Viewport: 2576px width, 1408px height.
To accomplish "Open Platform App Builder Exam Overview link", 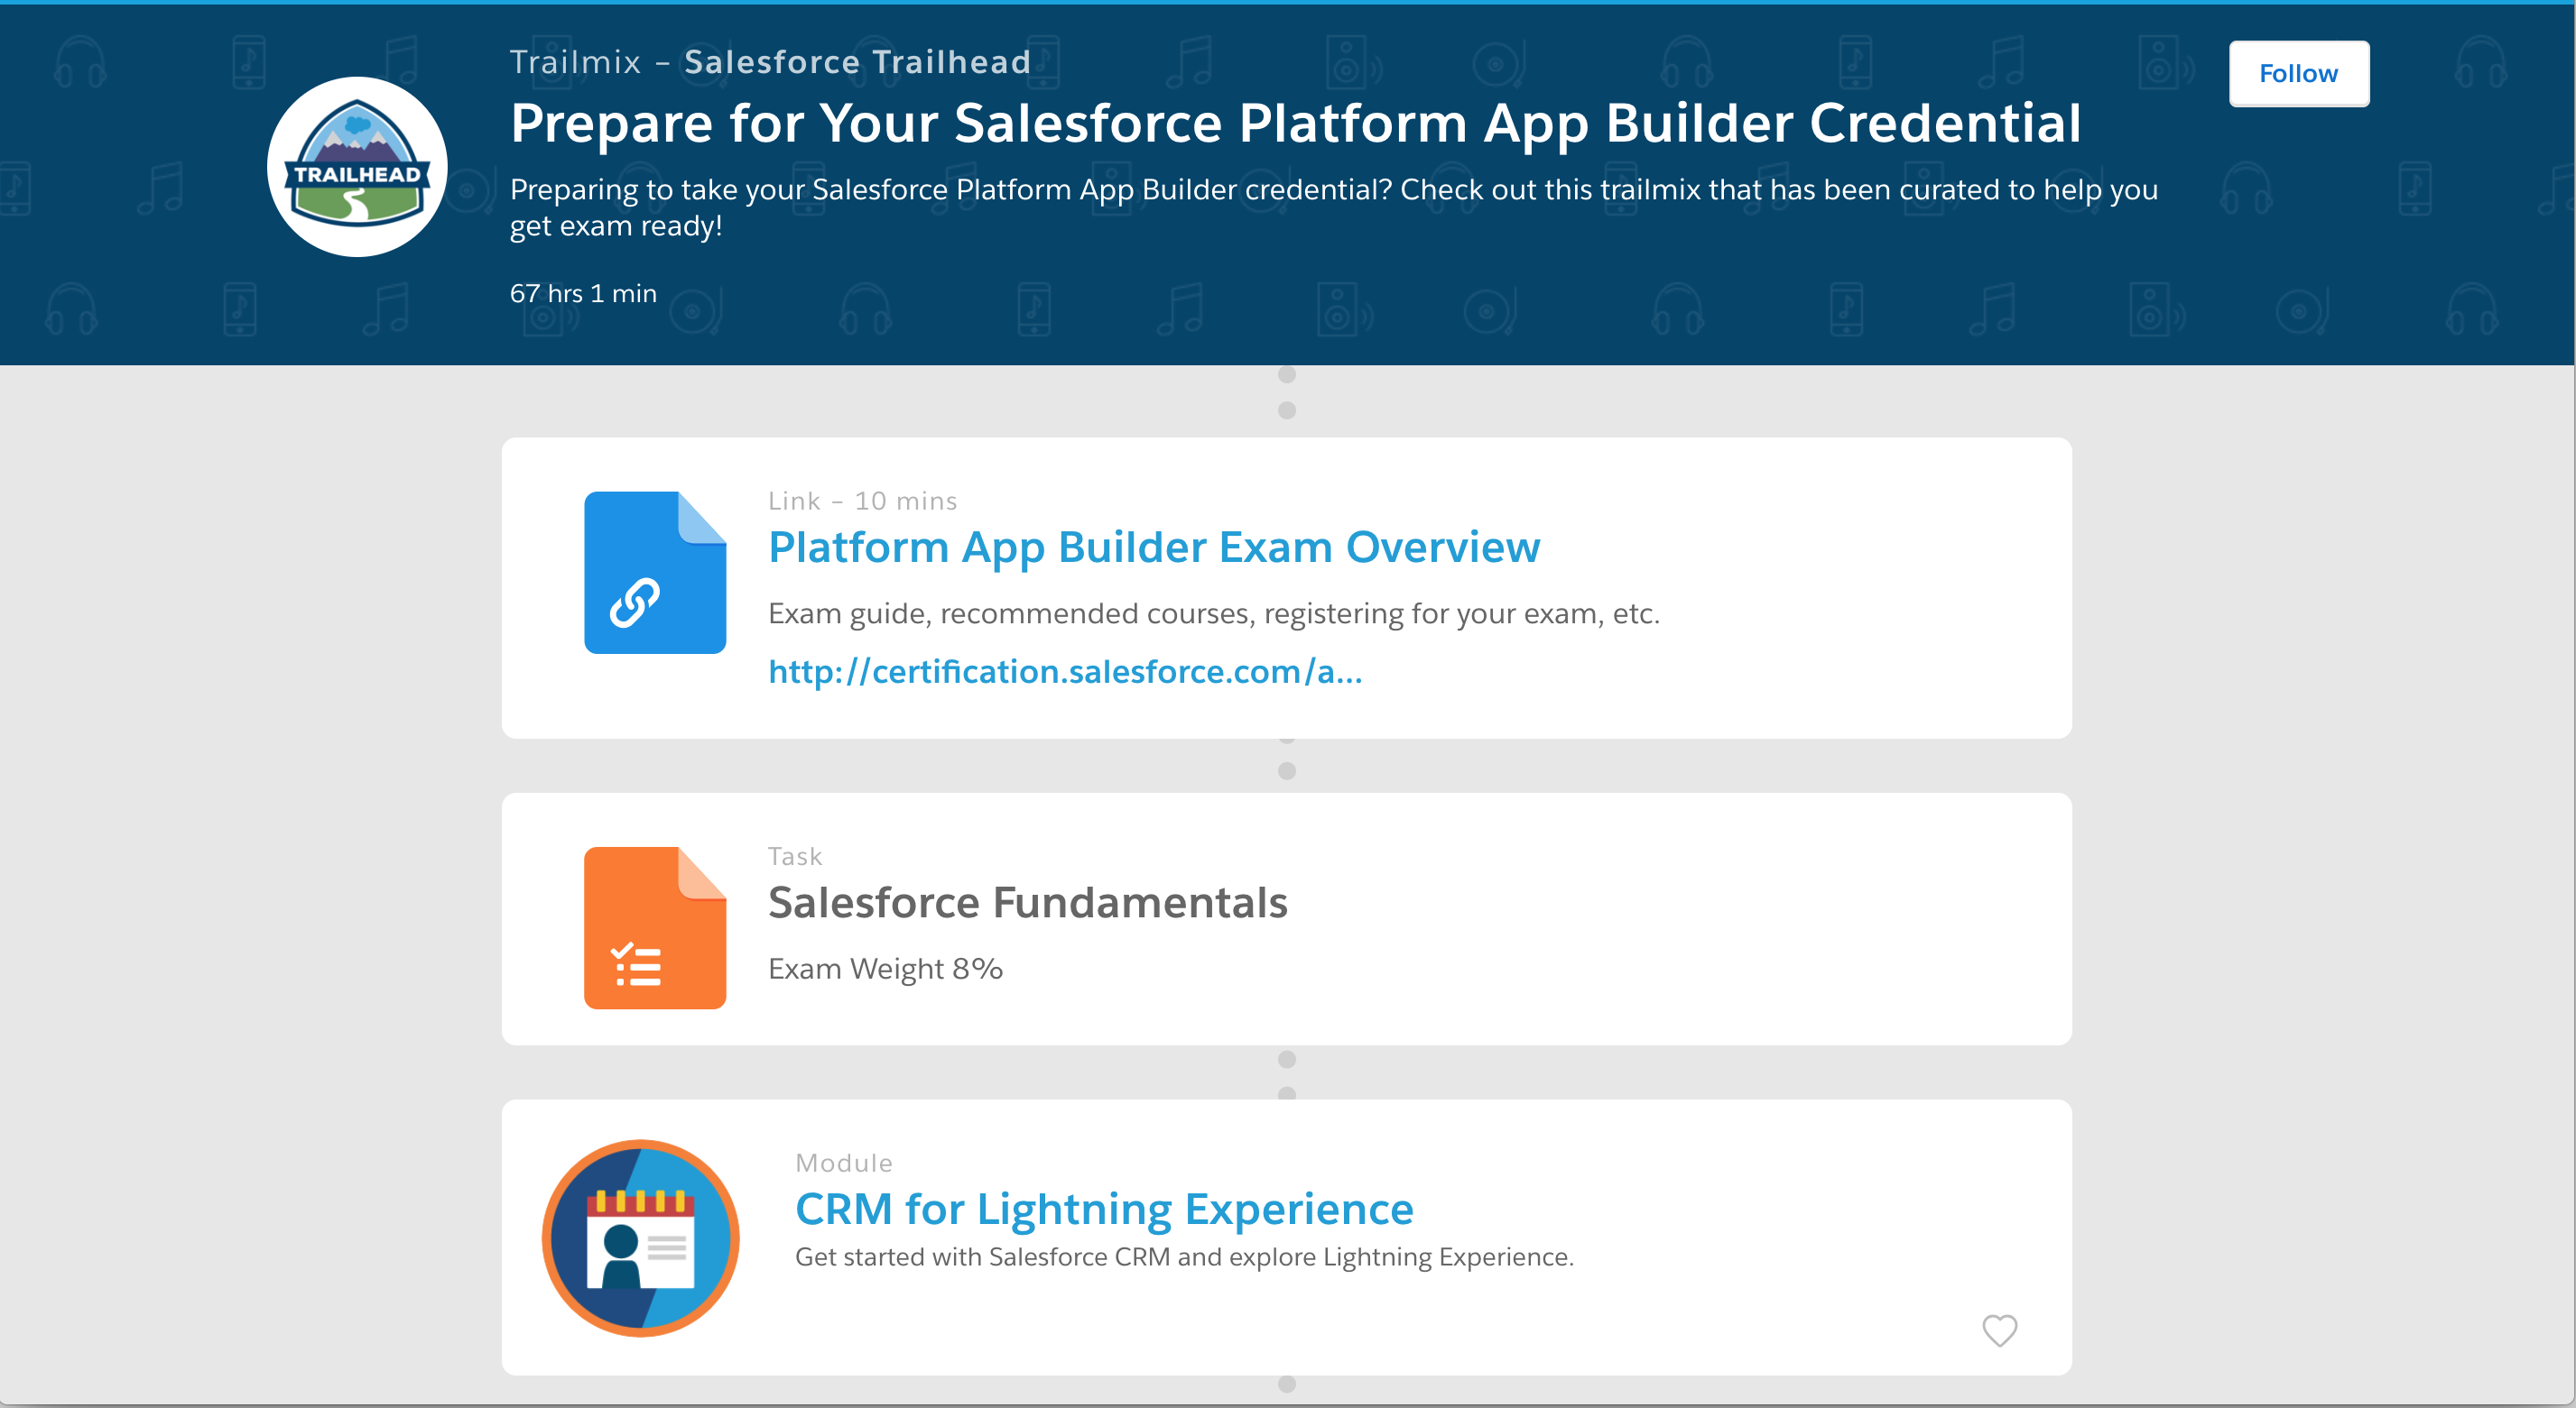I will (x=1153, y=548).
